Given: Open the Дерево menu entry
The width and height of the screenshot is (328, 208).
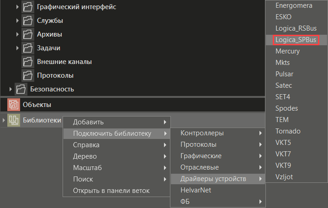Looking at the screenshot, I should pos(117,156).
